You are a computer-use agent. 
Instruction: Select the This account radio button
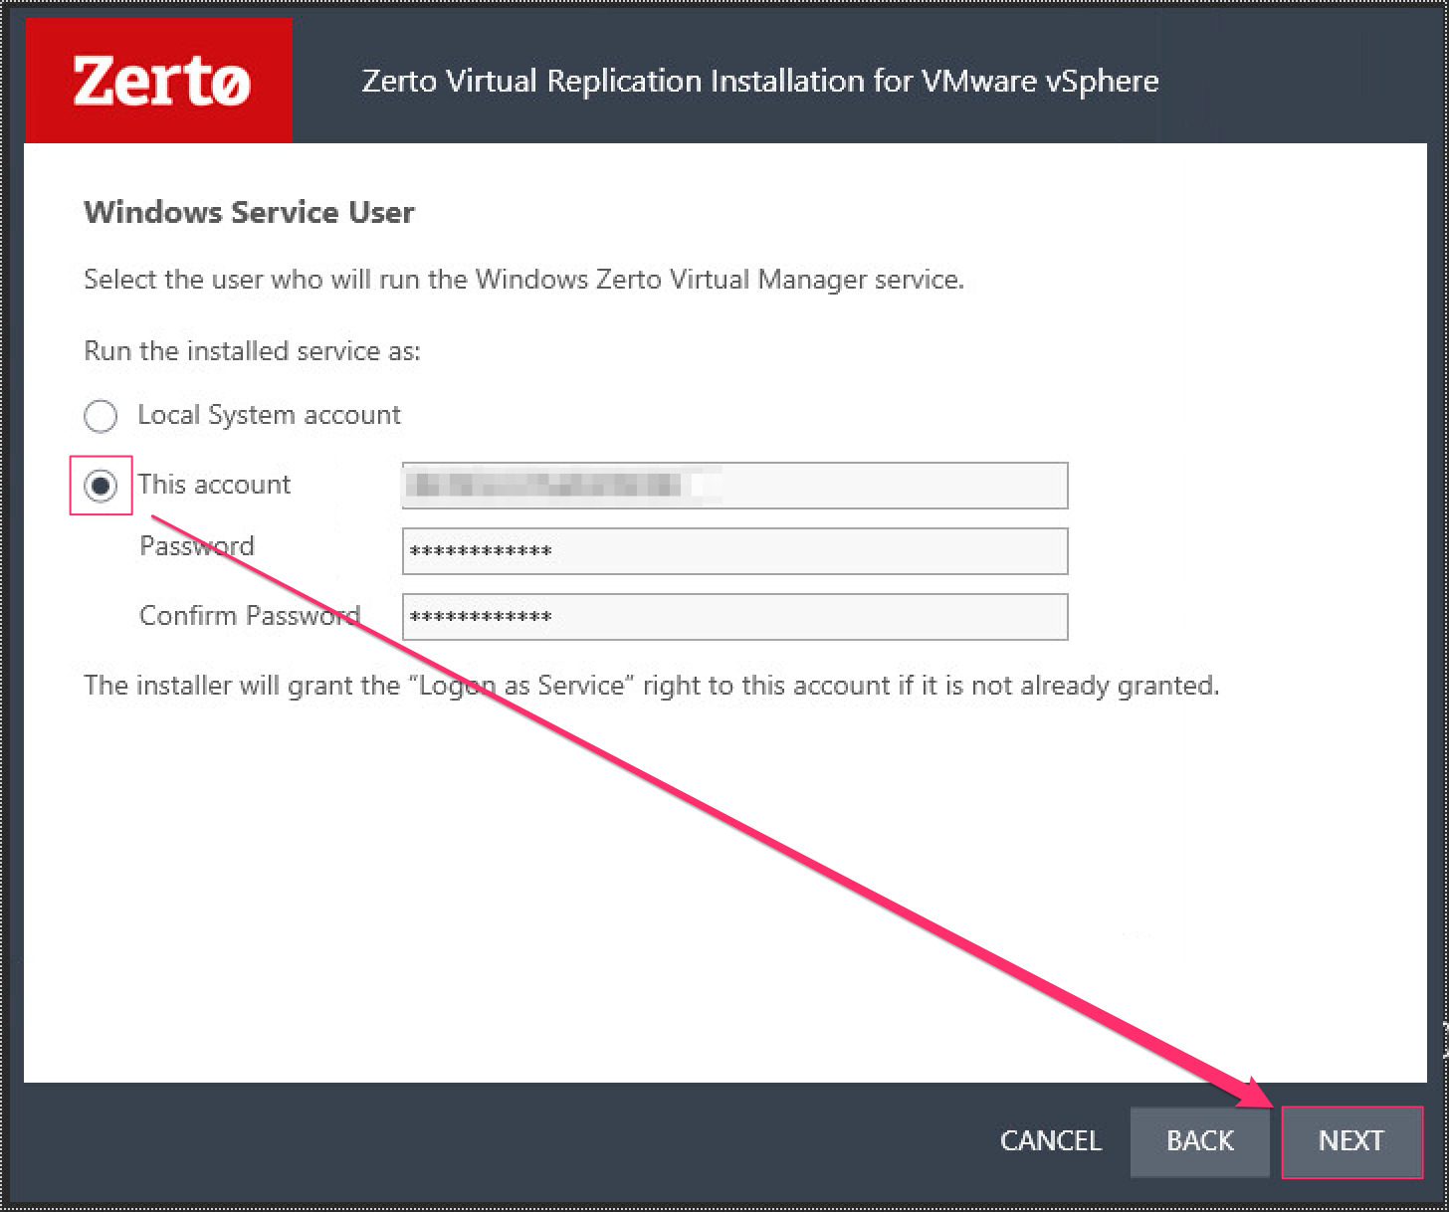pyautogui.click(x=101, y=485)
